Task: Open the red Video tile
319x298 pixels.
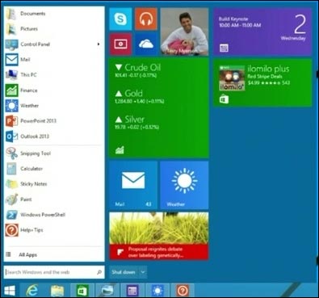Action: pyautogui.click(x=120, y=44)
